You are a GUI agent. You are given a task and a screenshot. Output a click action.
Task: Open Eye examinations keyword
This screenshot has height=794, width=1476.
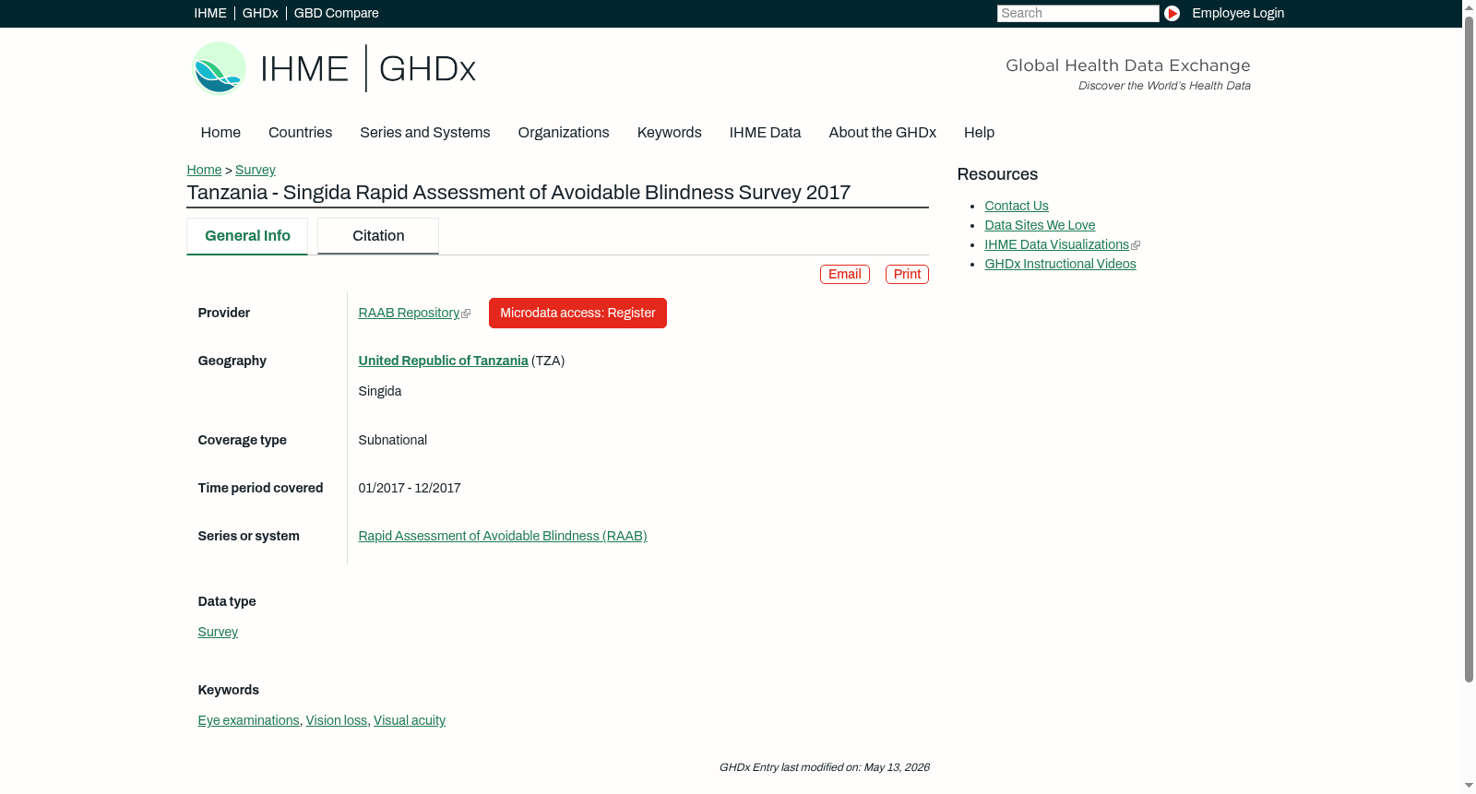248,720
